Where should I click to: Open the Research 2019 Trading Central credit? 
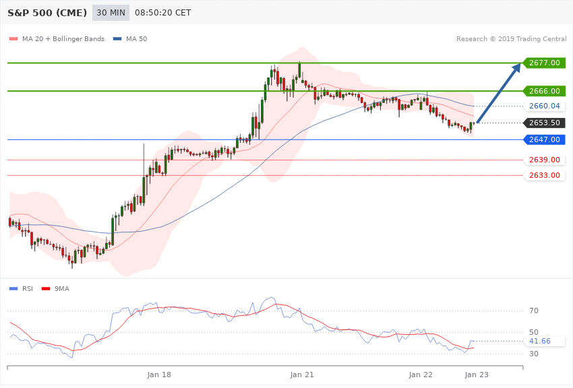tap(511, 38)
